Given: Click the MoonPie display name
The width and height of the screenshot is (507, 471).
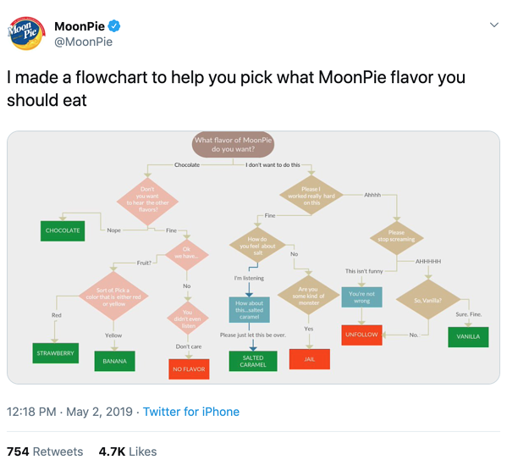Looking at the screenshot, I should click(80, 26).
